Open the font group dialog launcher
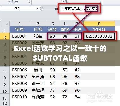The height and width of the screenshot is (106, 120). click(x=100, y=2)
